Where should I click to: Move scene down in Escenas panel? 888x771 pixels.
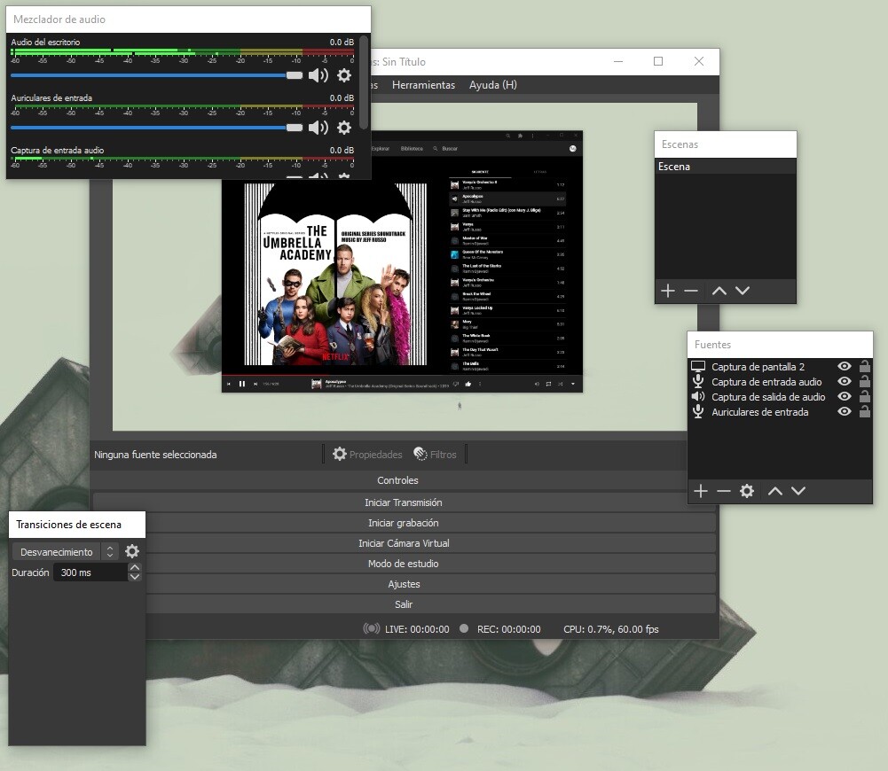click(743, 291)
